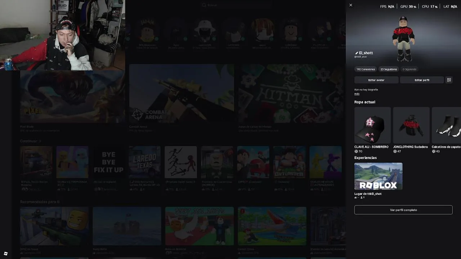Click the Robux icon beside price 43
This screenshot has width=461, height=259.
point(434,151)
